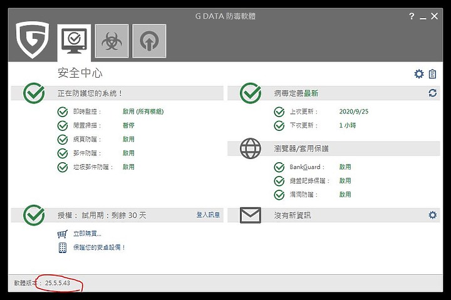
Task: Open 網頁防護 status 啟用
Action: pyautogui.click(x=128, y=139)
